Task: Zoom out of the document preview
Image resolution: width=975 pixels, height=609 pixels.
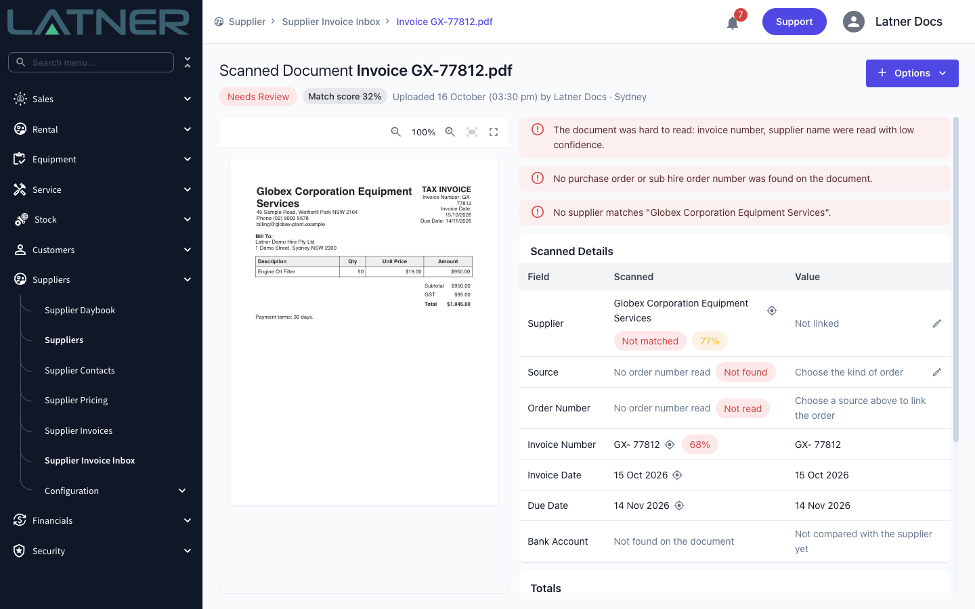Action: click(x=396, y=132)
